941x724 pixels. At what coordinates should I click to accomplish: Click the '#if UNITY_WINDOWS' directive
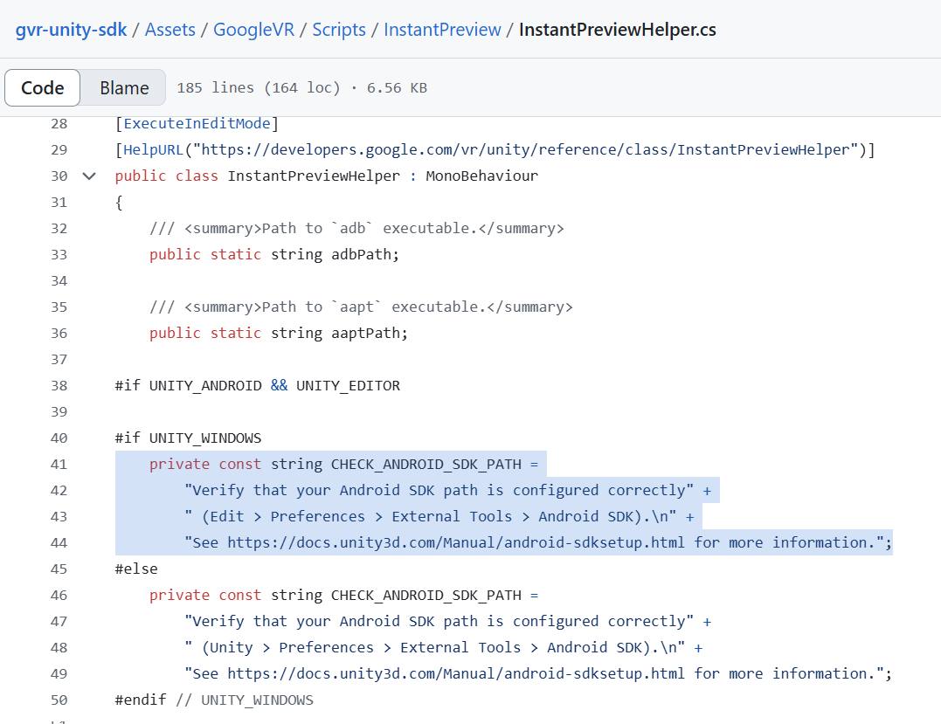[188, 438]
